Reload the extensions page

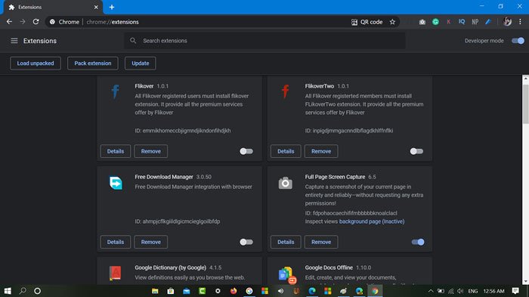(36, 22)
